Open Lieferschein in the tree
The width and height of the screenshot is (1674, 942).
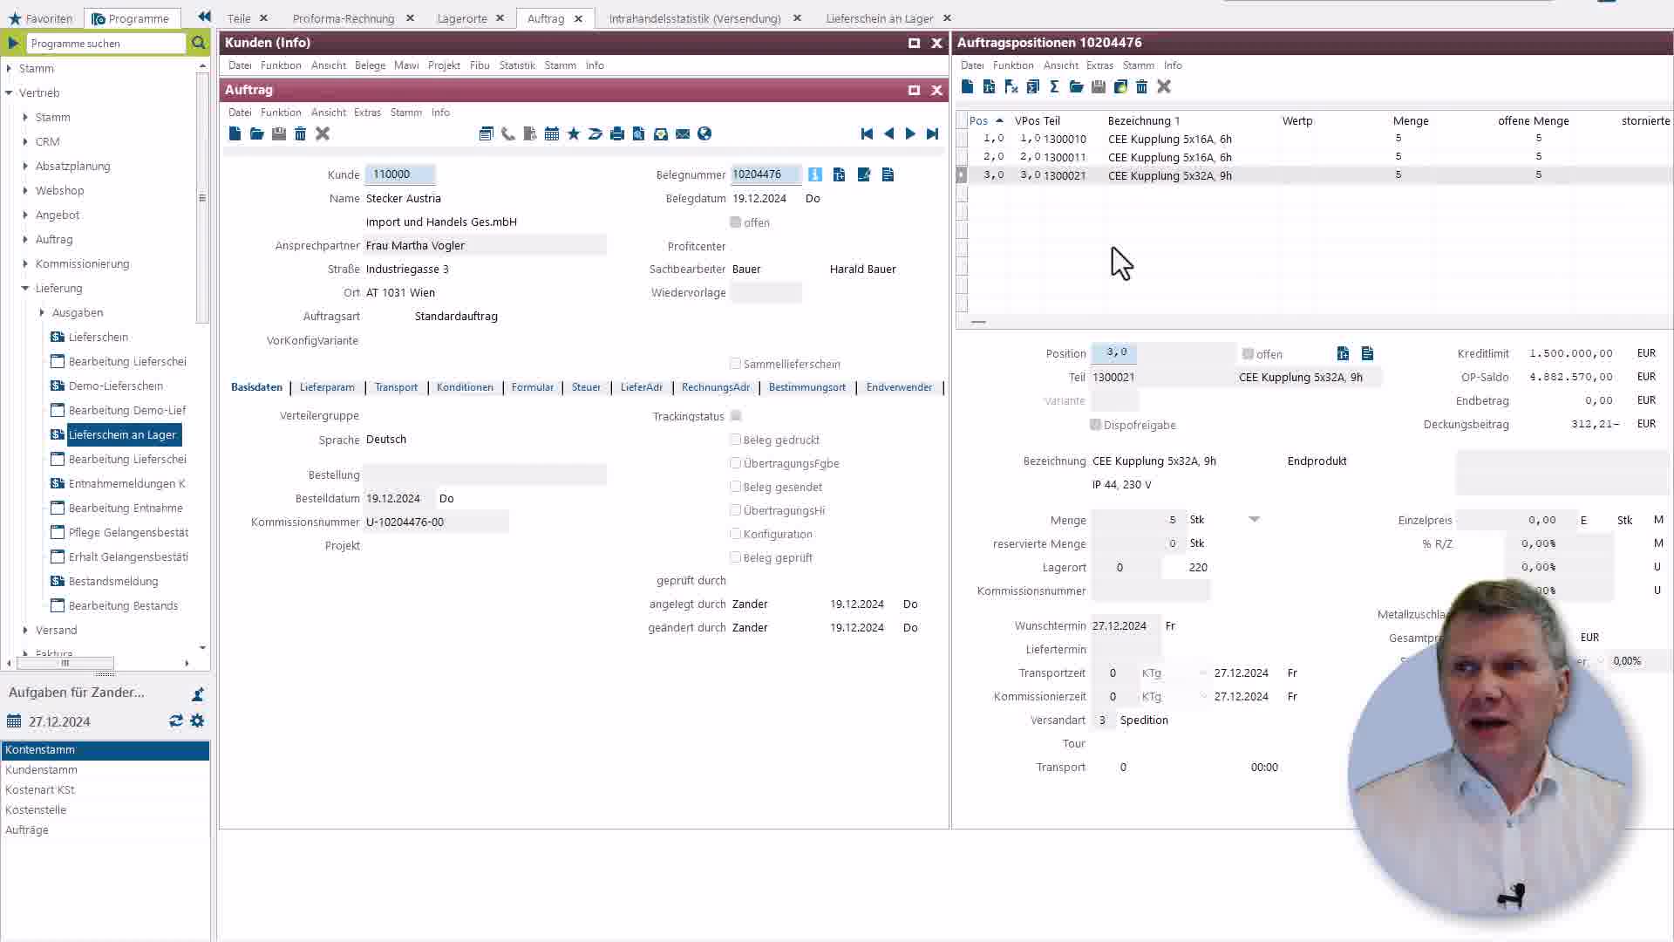[x=99, y=337]
